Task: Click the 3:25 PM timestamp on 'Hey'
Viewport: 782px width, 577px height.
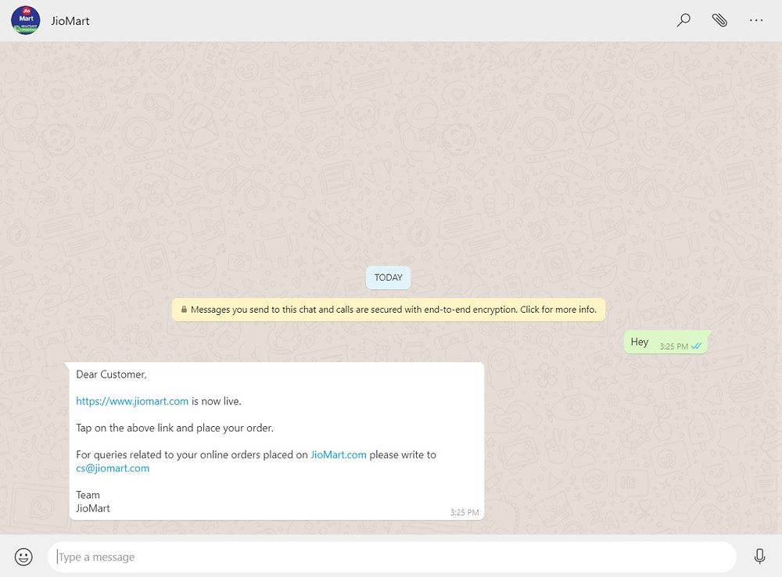Action: point(674,346)
